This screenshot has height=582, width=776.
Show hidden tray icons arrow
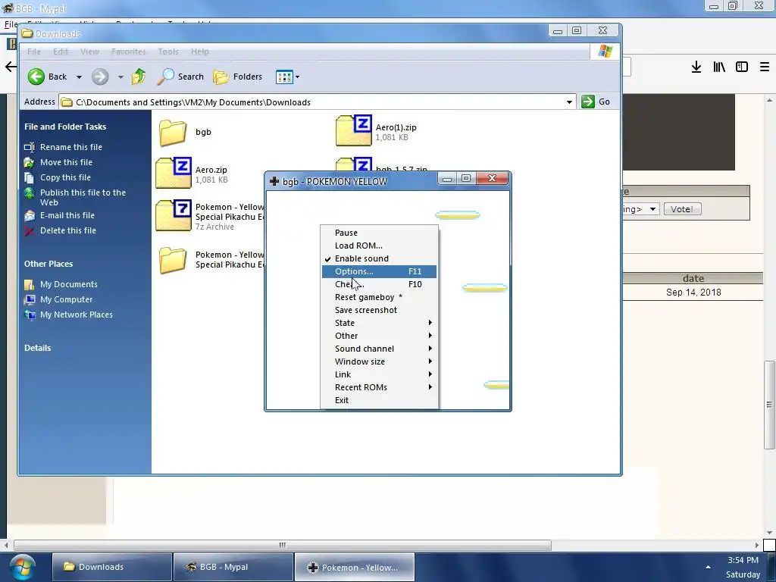(x=709, y=567)
